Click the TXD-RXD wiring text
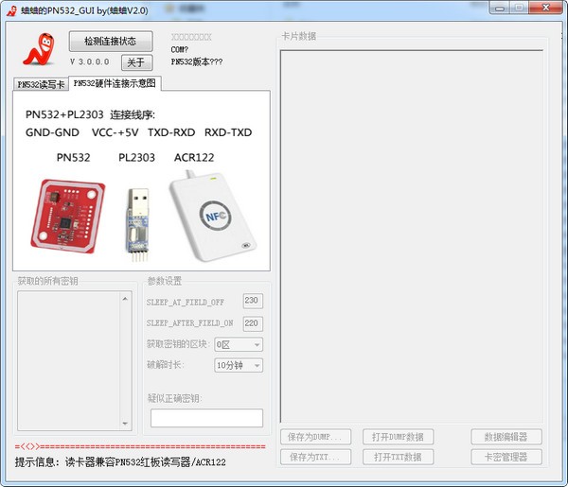 point(171,132)
